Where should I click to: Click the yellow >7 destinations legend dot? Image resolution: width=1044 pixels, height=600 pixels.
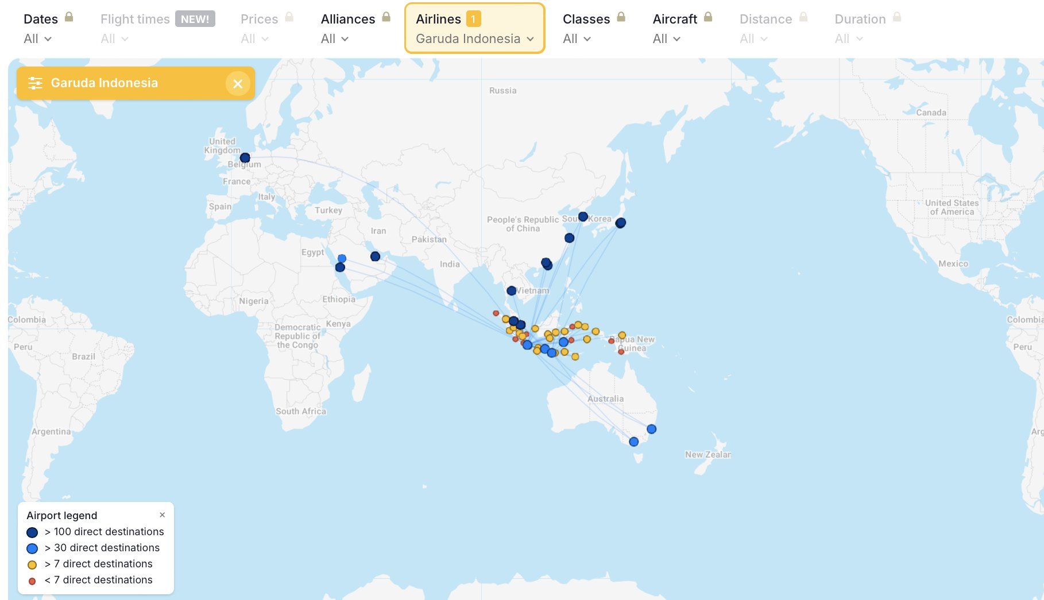(32, 564)
